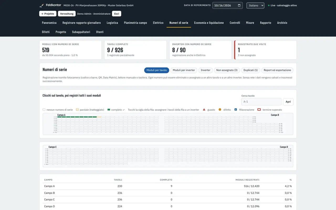Go to the Controlli tab
Viewport: 336px width, 210px height.
pyautogui.click(x=235, y=23)
